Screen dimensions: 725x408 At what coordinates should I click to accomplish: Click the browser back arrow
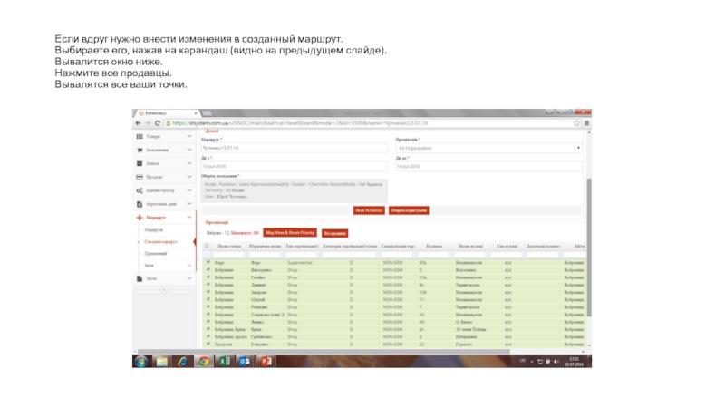point(139,123)
